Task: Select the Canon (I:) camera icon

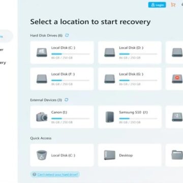Action: 42,117
